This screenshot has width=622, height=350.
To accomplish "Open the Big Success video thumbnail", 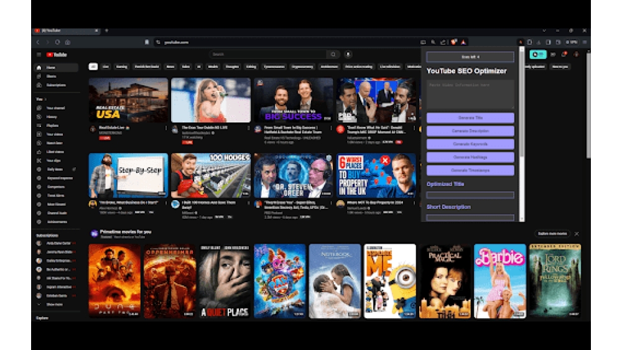I will pyautogui.click(x=293, y=100).
